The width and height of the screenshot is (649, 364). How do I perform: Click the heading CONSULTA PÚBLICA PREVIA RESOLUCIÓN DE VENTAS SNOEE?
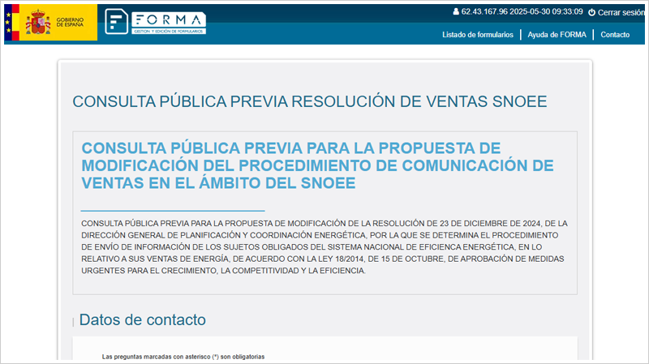pyautogui.click(x=310, y=101)
